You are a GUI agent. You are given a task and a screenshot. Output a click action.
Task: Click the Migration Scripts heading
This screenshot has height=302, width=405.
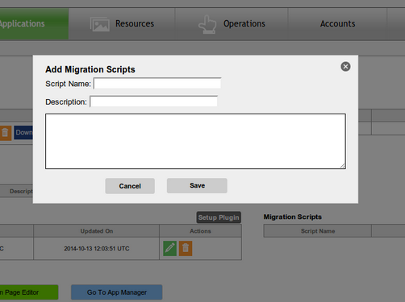point(293,217)
